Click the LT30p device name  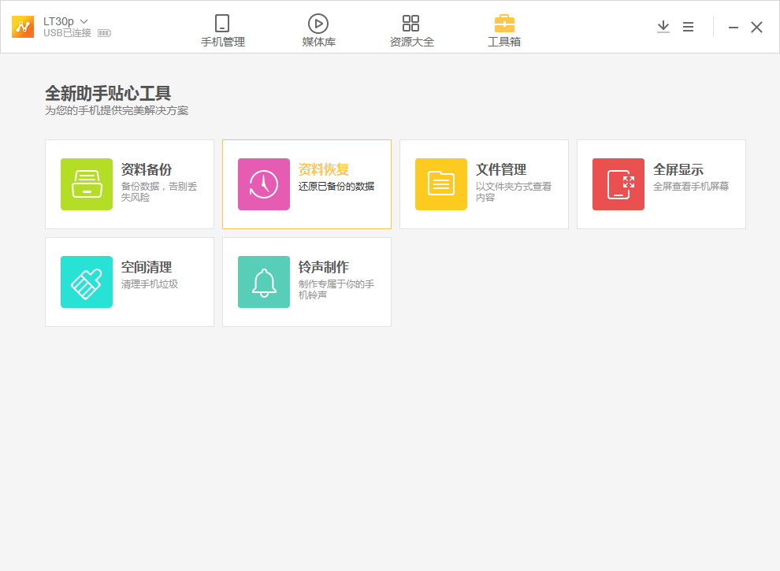click(x=58, y=21)
